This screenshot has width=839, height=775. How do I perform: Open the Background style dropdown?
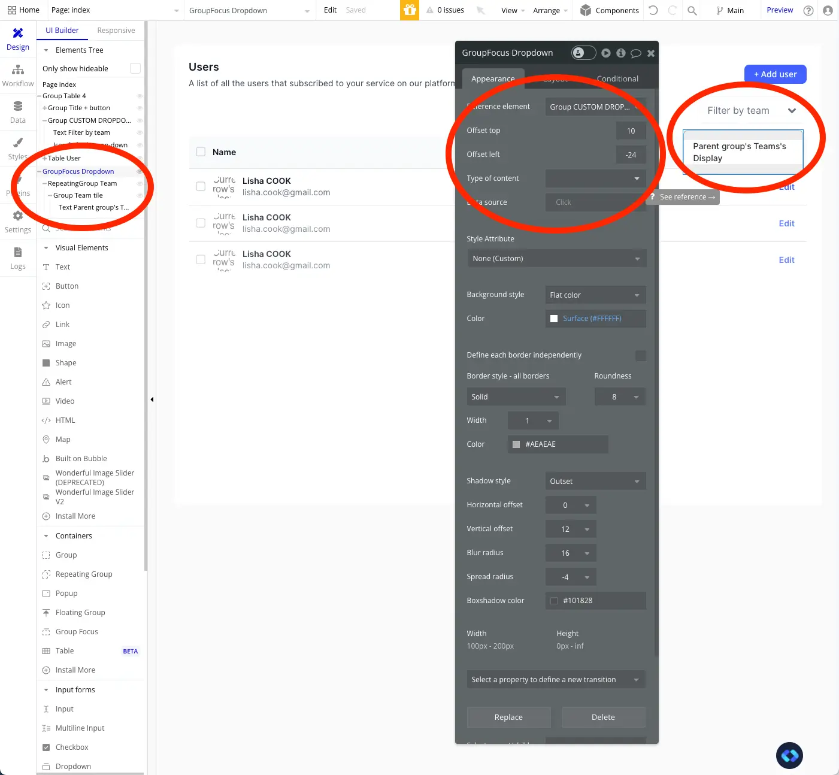point(595,295)
